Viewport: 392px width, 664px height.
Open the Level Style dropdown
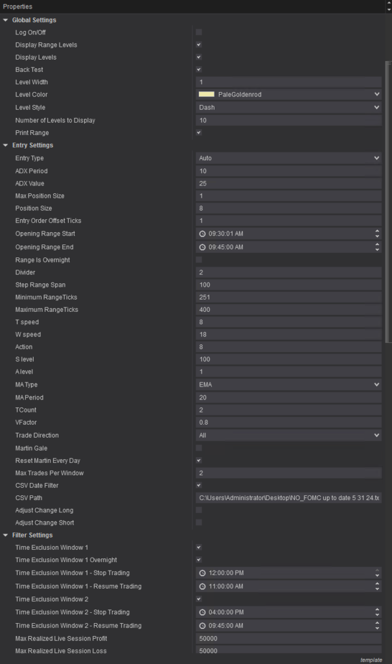click(288, 108)
